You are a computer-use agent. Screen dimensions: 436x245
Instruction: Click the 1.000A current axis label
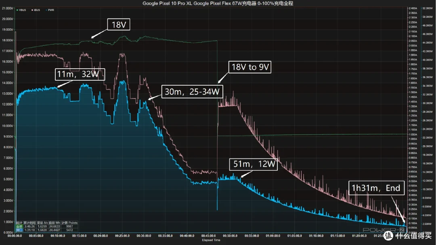click(413, 139)
